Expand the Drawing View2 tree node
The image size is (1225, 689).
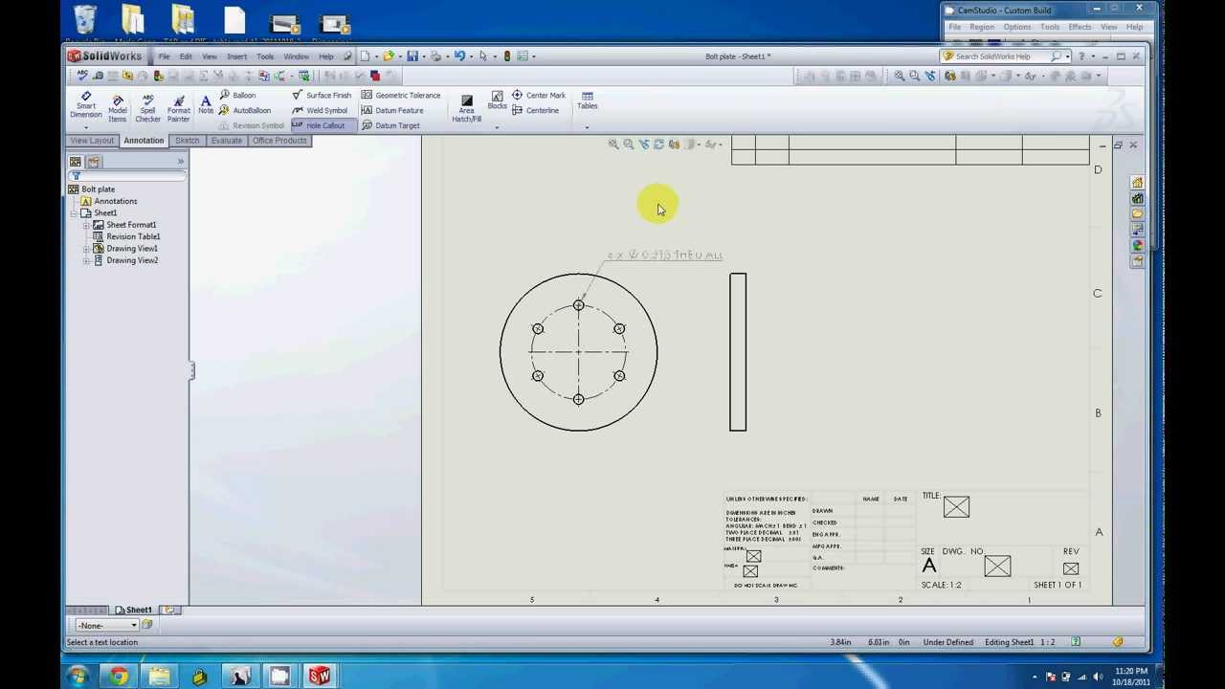tap(86, 260)
